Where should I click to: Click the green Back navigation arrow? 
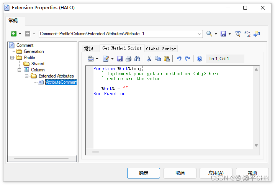14,34
